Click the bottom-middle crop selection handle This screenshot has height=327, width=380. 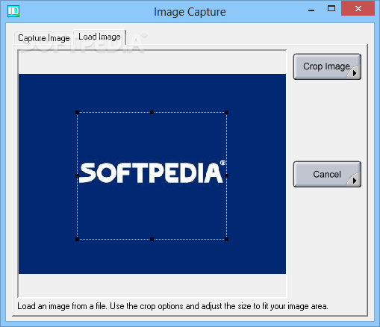tap(152, 239)
